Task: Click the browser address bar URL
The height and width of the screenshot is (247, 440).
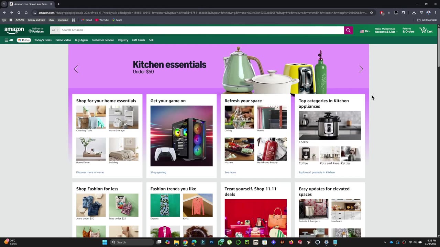Action: tap(202, 13)
